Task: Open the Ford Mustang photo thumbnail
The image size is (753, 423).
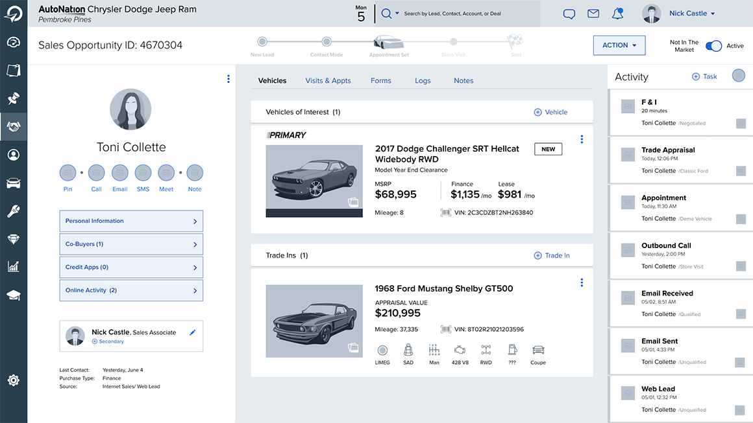Action: (314, 321)
